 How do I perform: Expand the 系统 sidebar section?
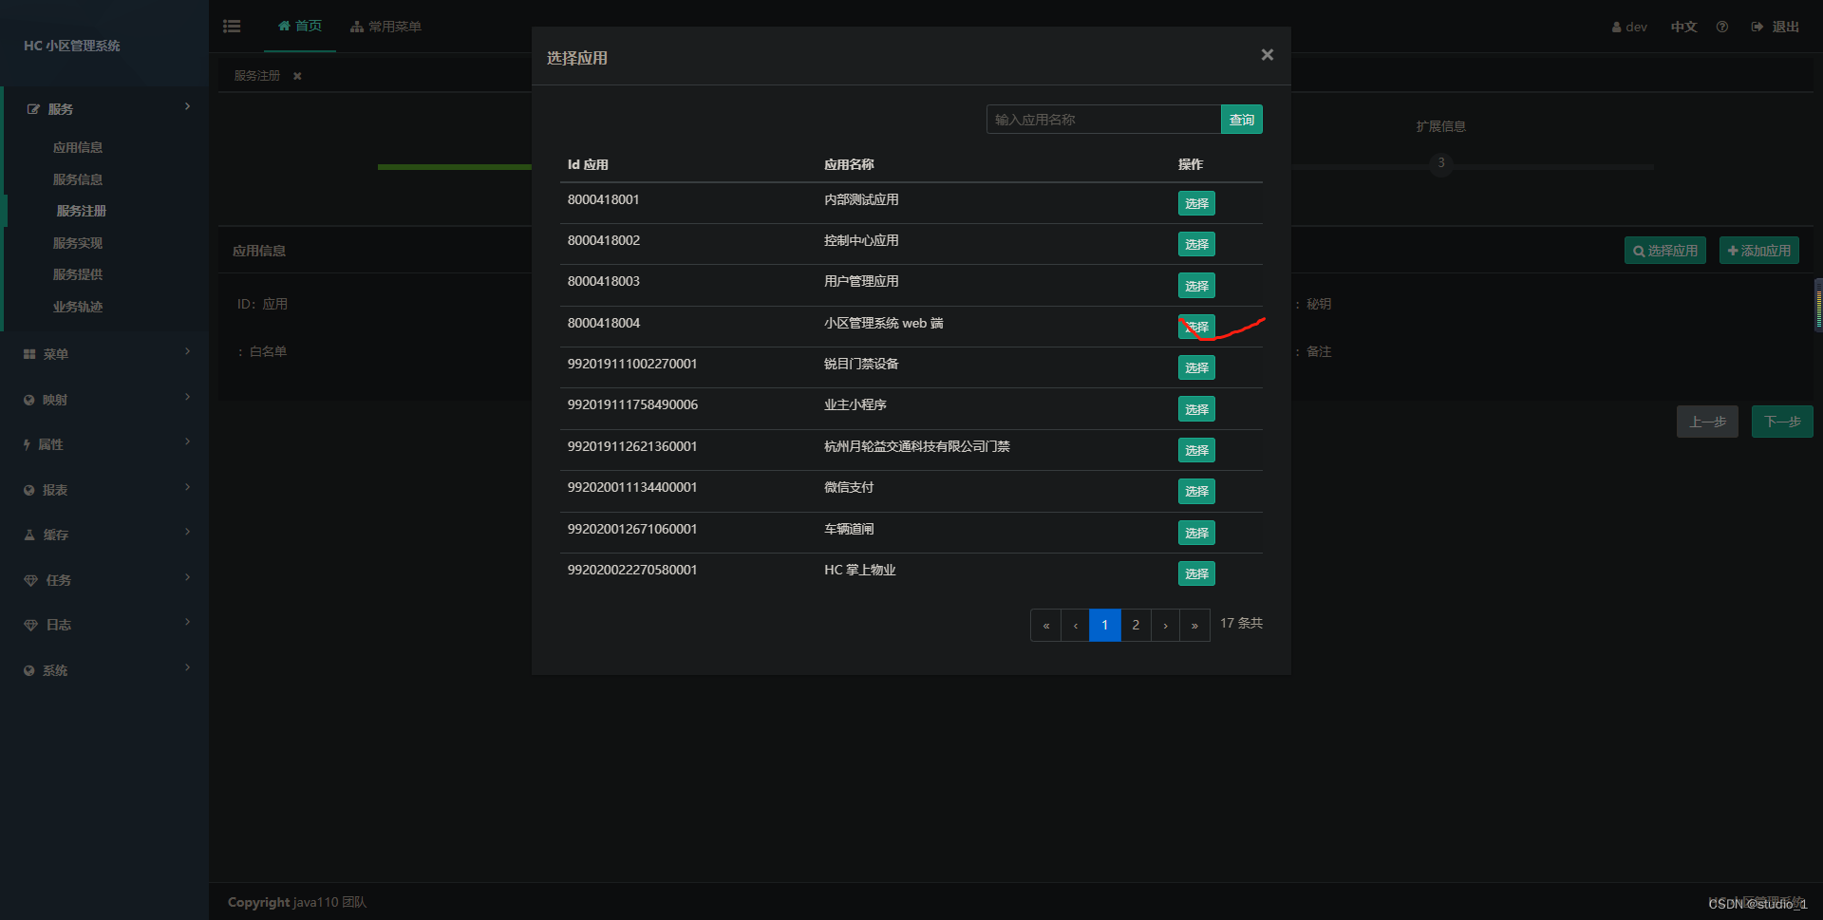pyautogui.click(x=104, y=670)
